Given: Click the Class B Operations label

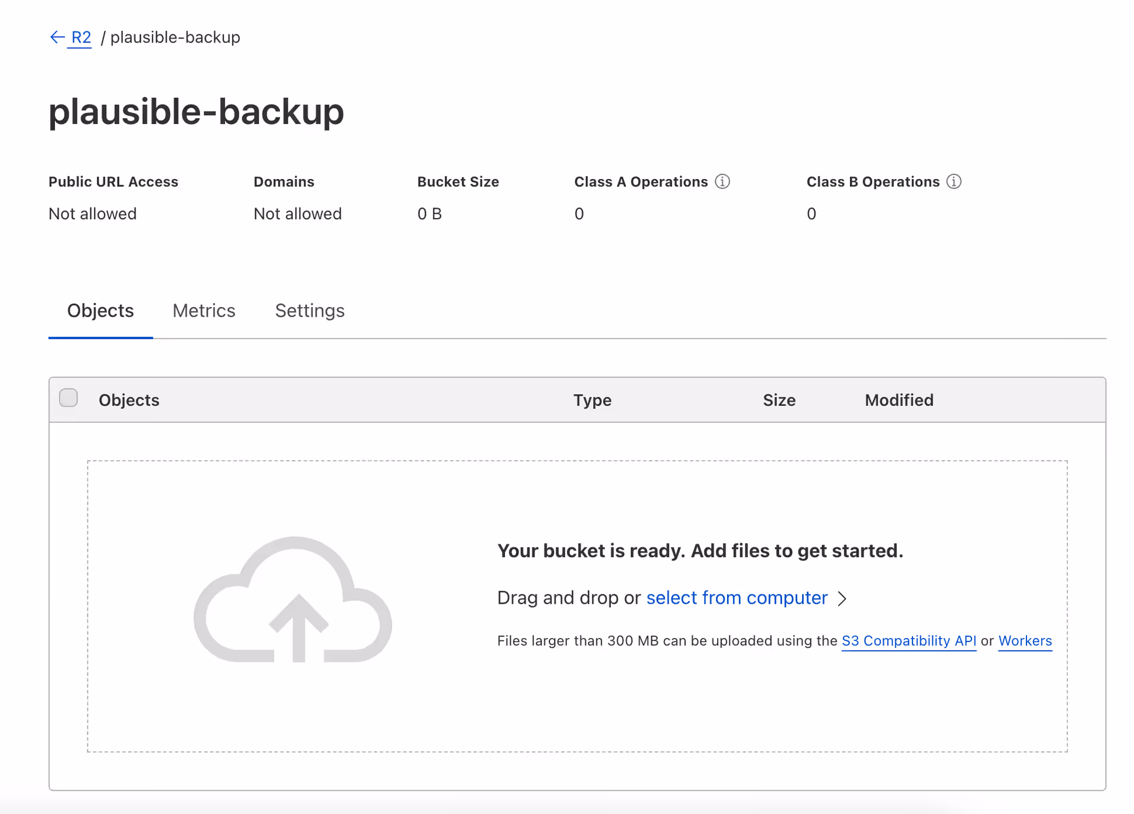Looking at the screenshot, I should pyautogui.click(x=873, y=181).
